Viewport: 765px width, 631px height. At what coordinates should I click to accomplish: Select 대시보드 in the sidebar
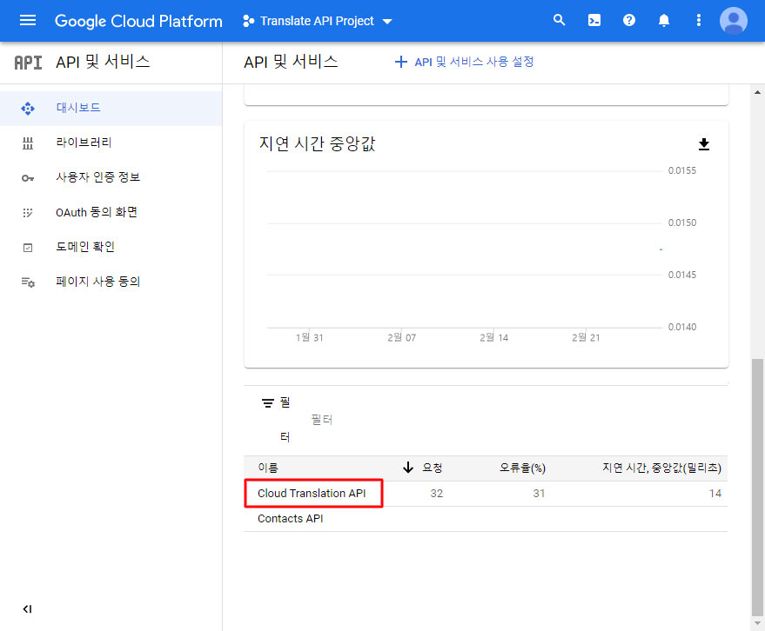[x=111, y=108]
